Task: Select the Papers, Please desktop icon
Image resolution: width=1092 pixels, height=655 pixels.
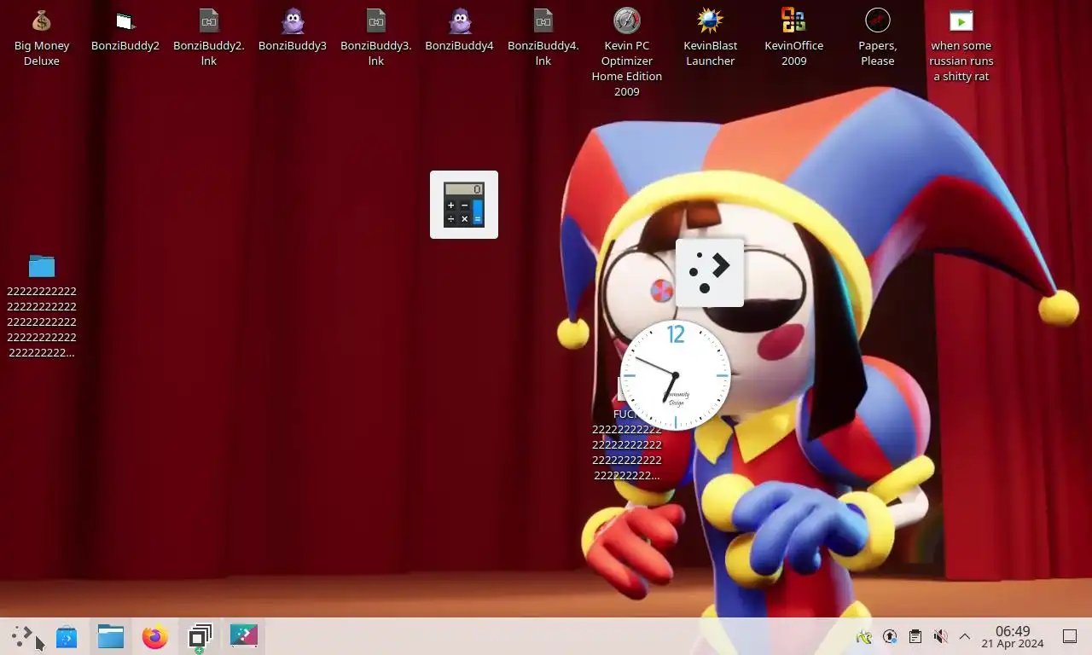Action: [x=877, y=21]
